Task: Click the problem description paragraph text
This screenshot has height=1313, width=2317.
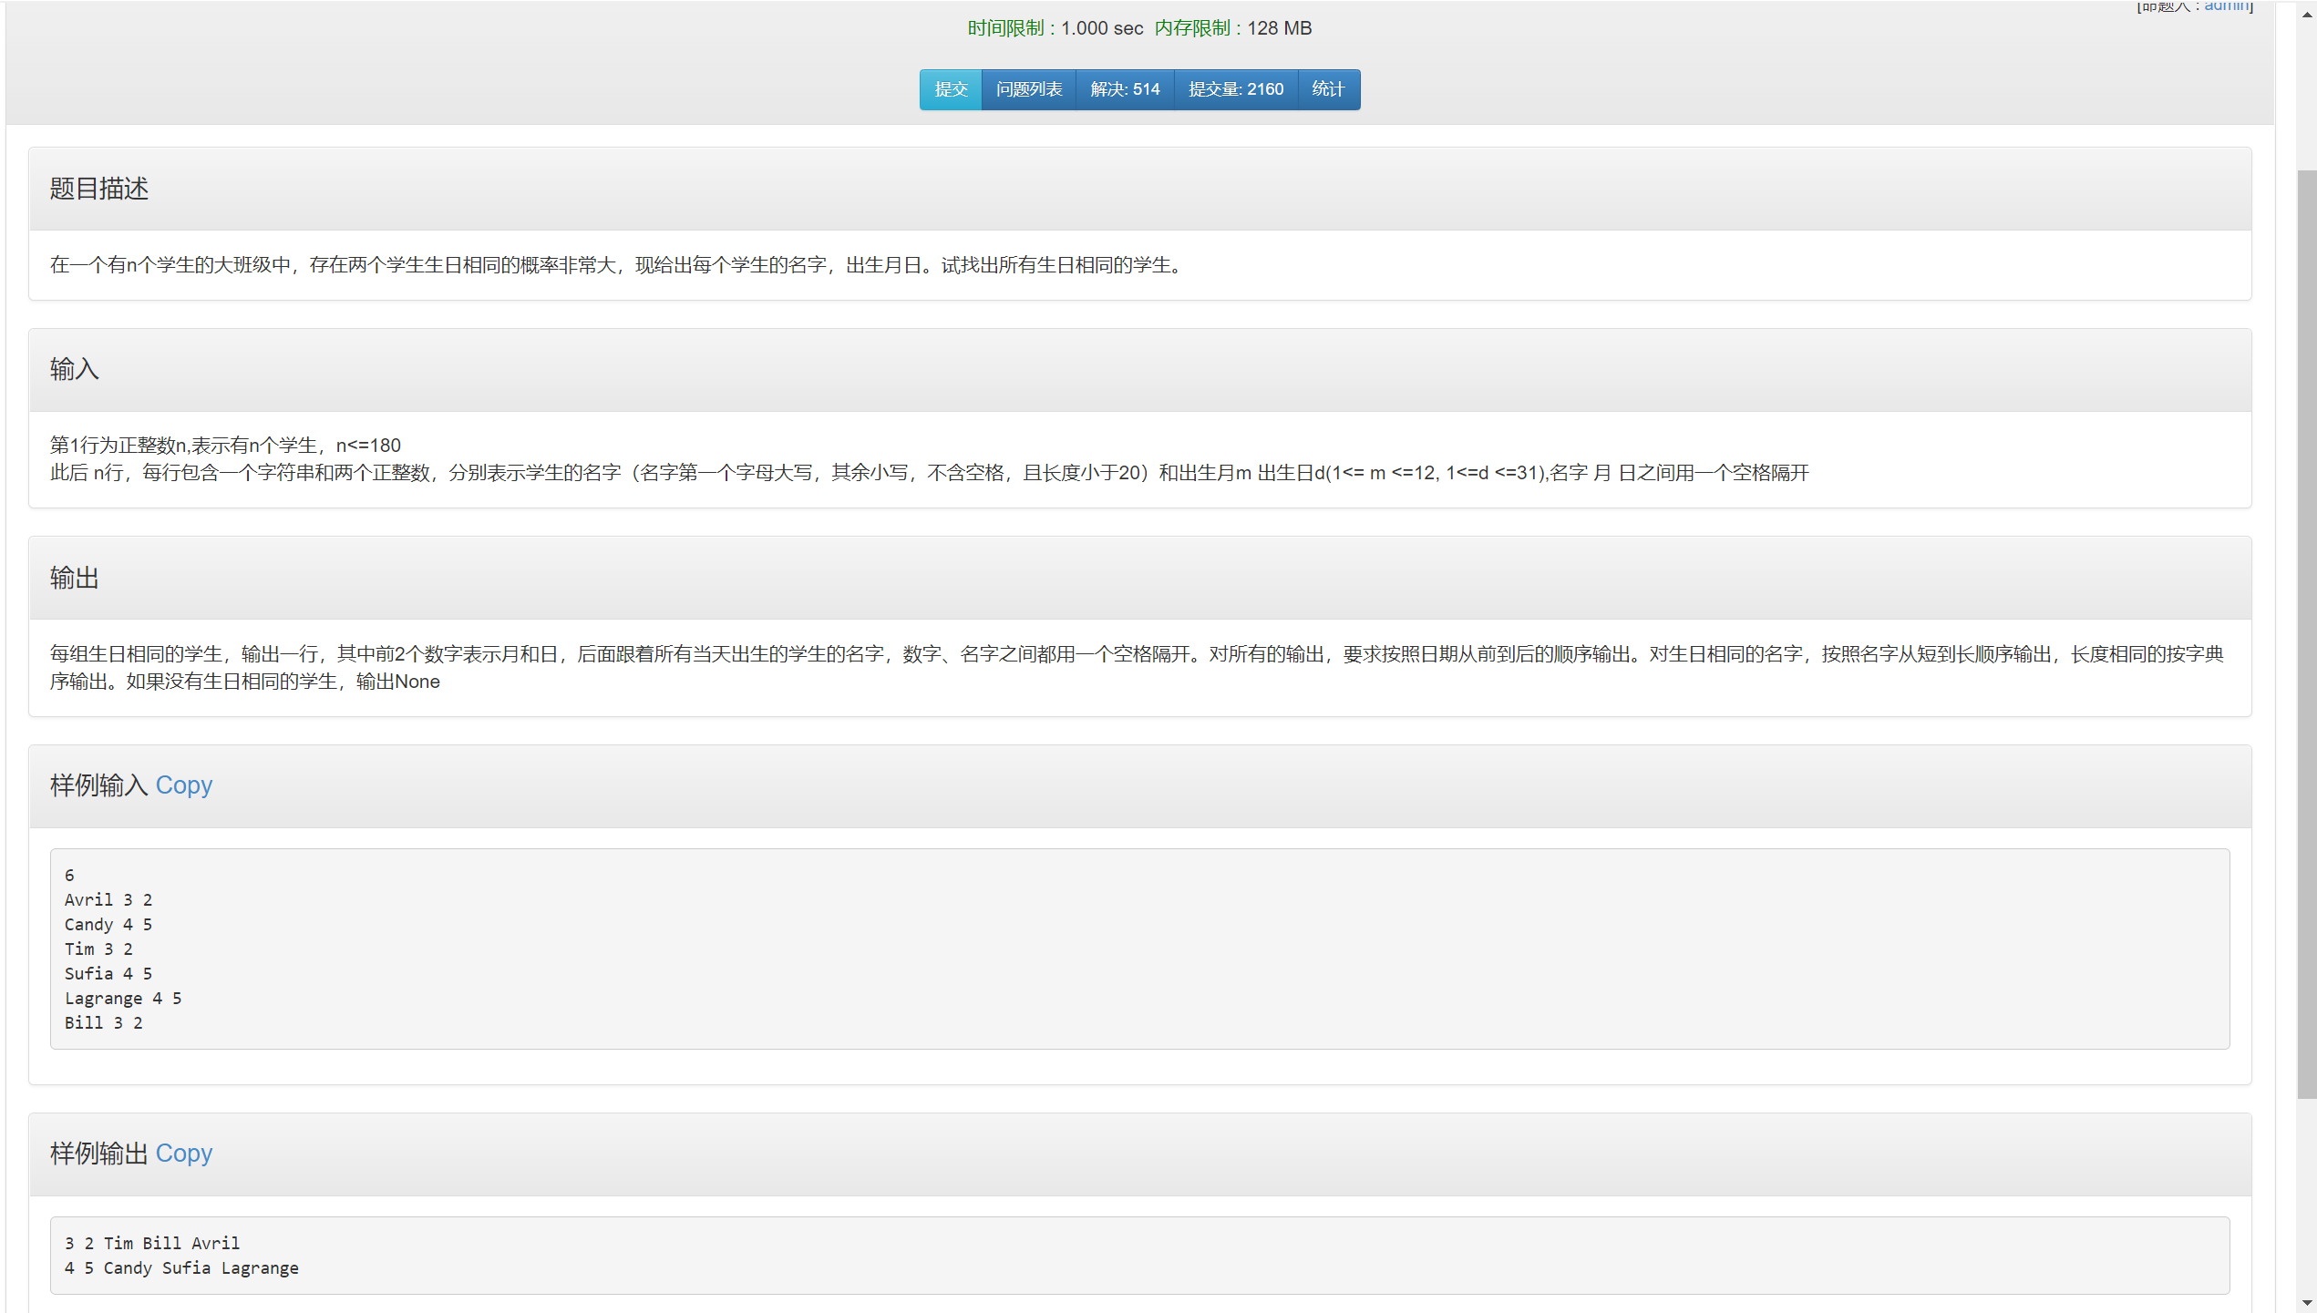Action: click(616, 265)
